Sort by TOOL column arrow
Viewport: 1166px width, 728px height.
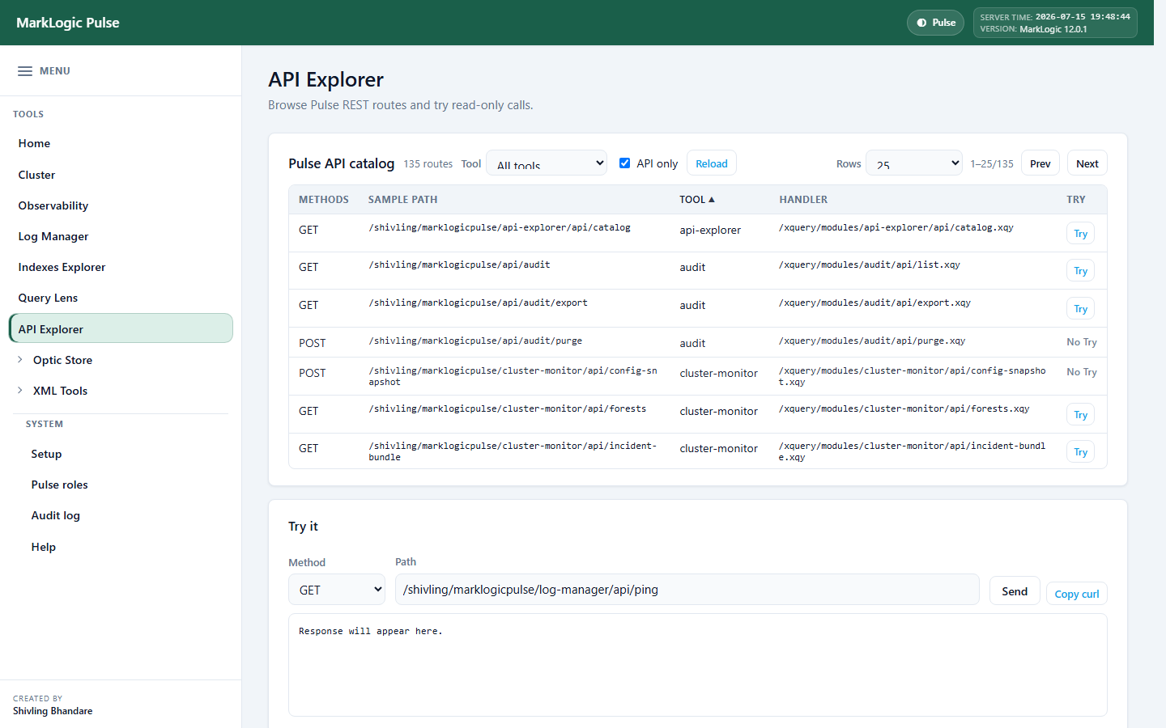pos(712,199)
